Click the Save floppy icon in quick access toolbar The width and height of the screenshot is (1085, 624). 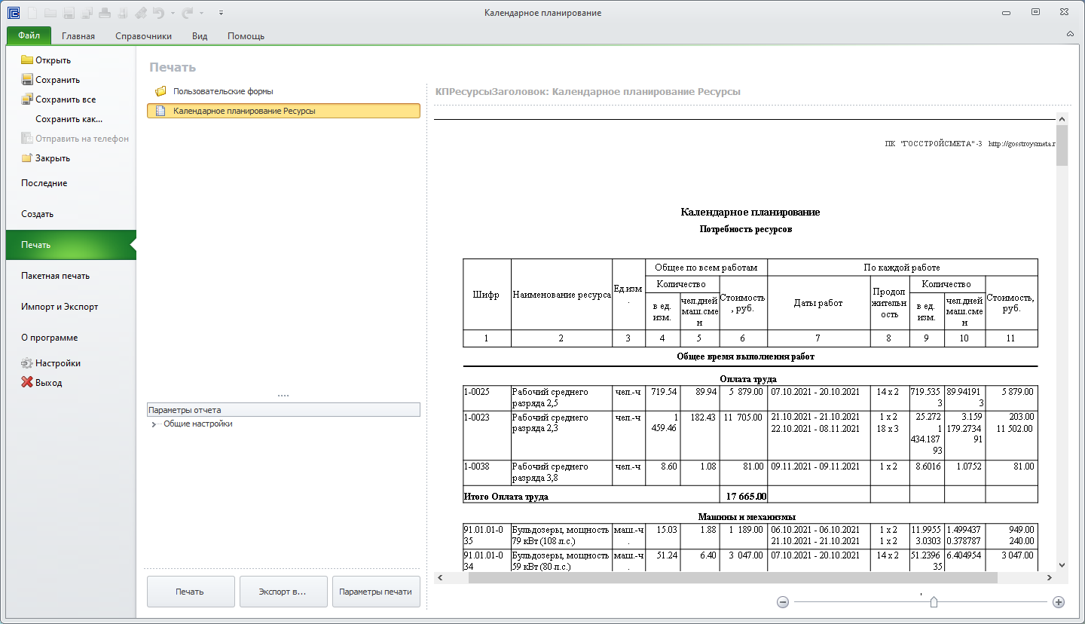click(x=69, y=13)
